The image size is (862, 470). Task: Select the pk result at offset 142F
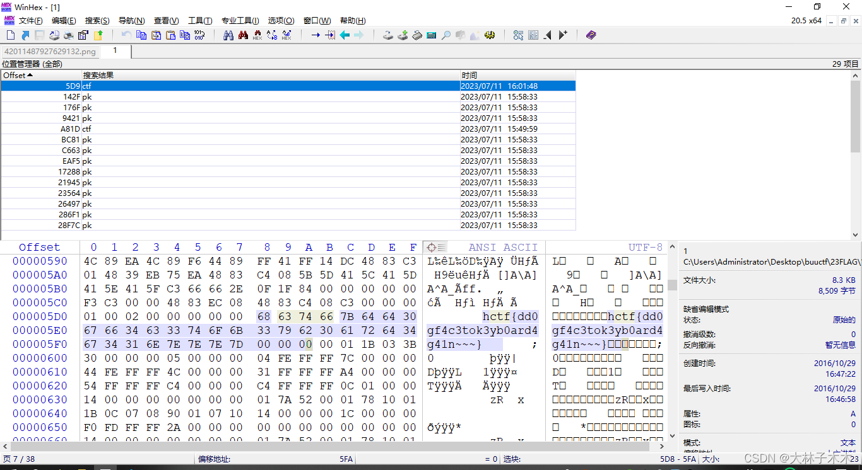[x=288, y=96]
